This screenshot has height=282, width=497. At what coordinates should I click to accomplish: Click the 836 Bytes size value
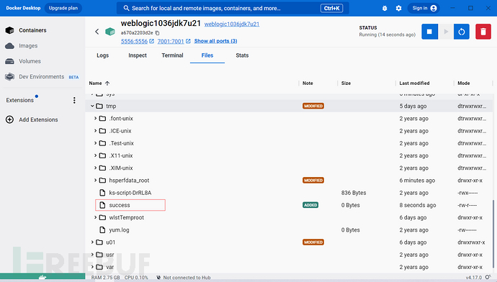pos(354,193)
